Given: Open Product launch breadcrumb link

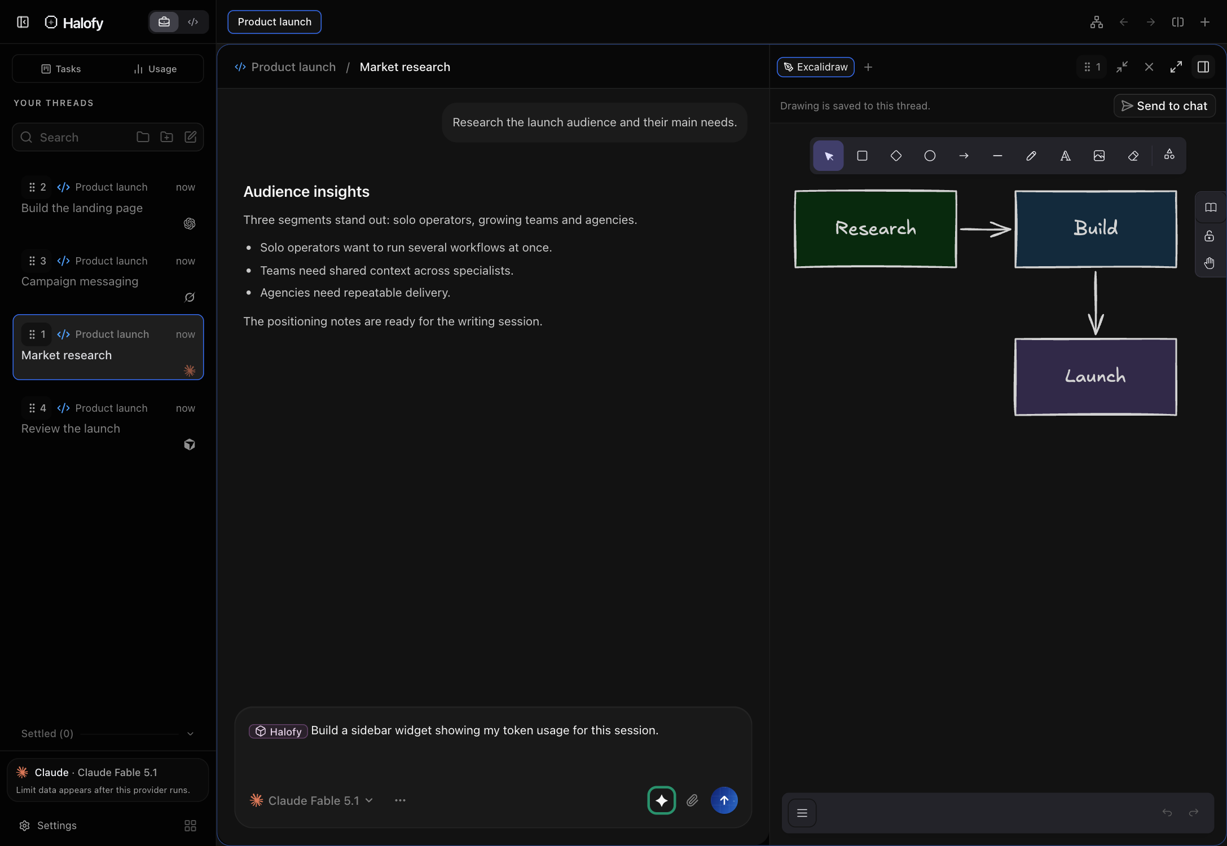Looking at the screenshot, I should click(x=285, y=67).
